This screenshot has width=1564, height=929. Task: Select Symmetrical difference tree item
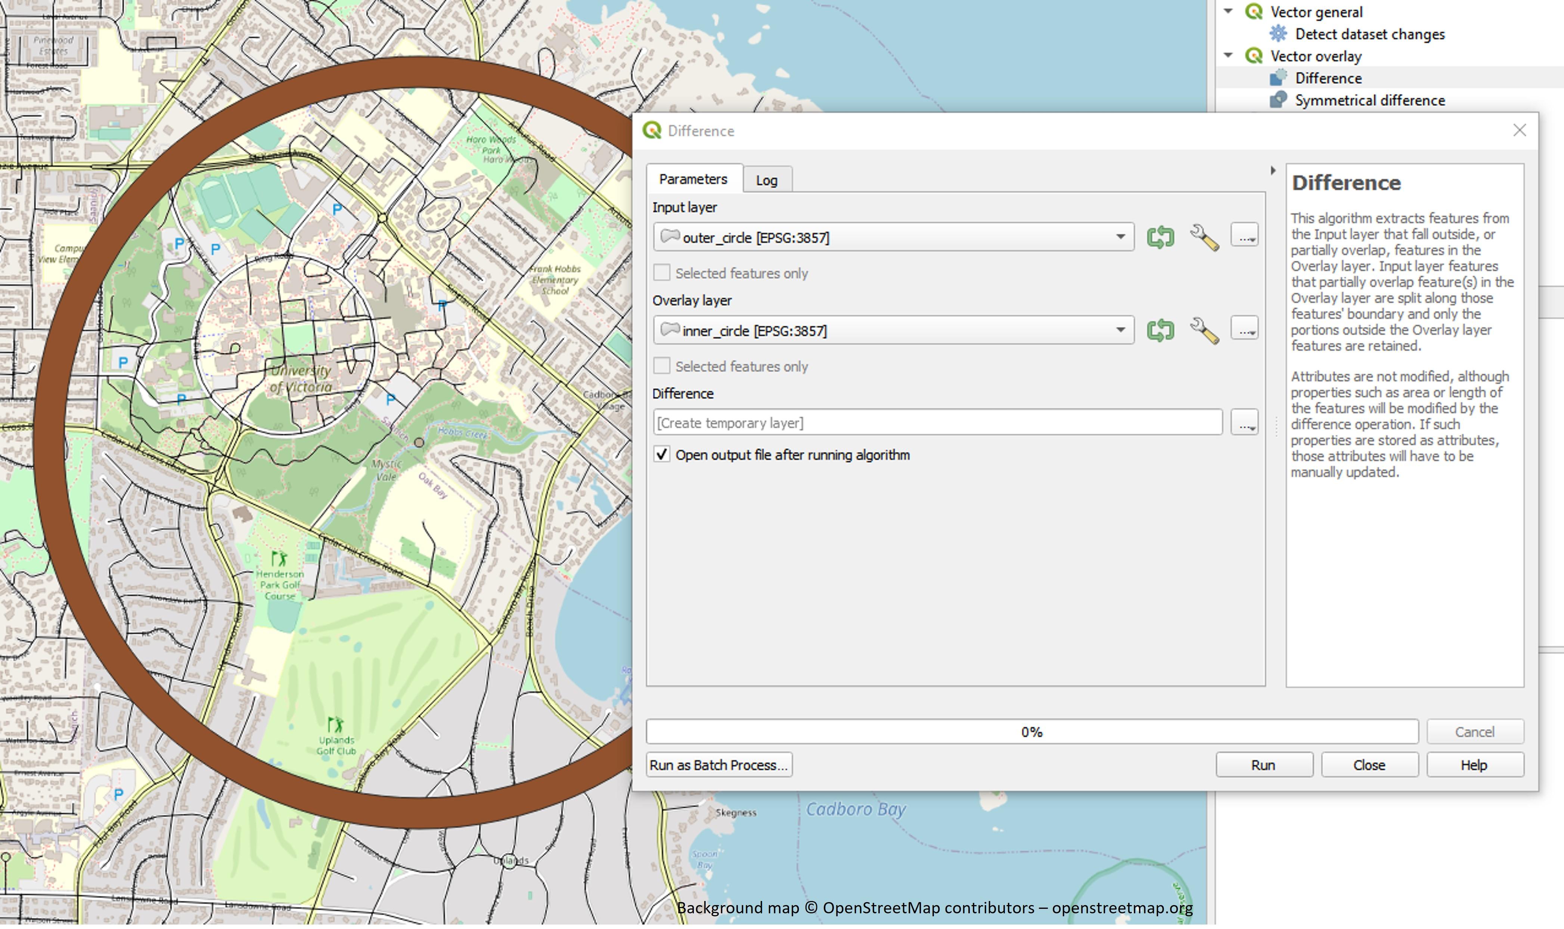[x=1369, y=100]
